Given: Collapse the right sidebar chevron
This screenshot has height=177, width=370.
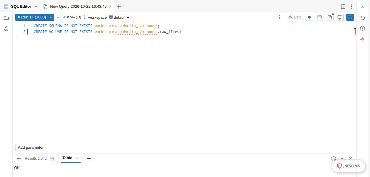Looking at the screenshot, I should pos(363,7).
